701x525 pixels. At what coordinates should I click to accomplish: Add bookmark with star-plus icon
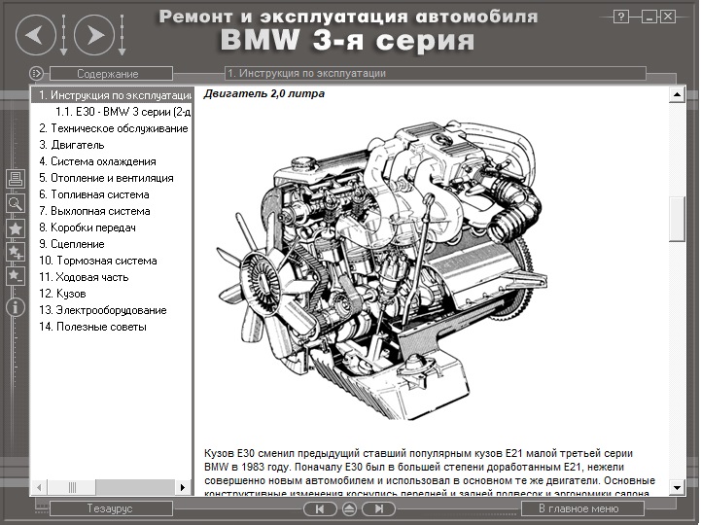click(x=16, y=252)
